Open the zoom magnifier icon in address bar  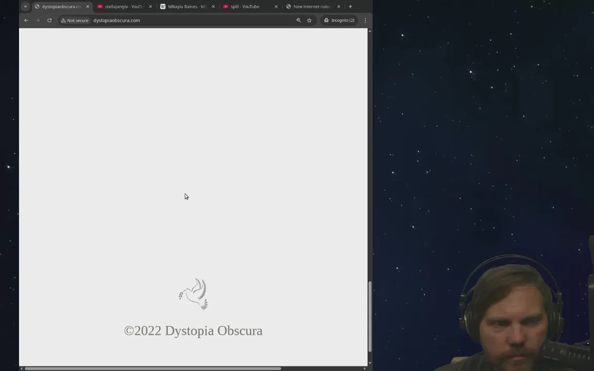pyautogui.click(x=299, y=21)
